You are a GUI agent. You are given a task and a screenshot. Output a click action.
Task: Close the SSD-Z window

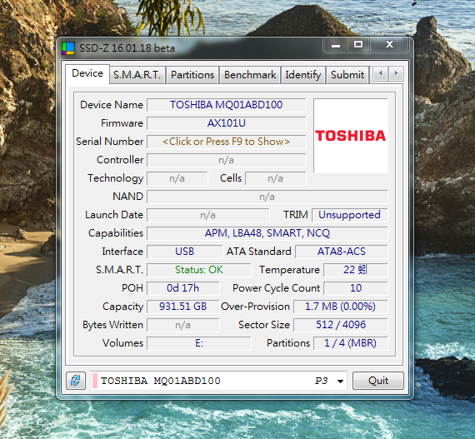tap(389, 45)
